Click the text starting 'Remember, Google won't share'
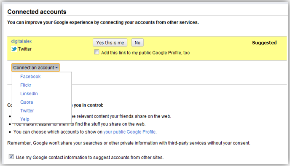This screenshot has height=166, width=290. coord(129,143)
